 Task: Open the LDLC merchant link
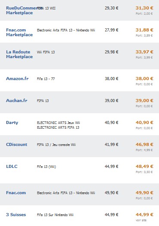click(x=12, y=166)
